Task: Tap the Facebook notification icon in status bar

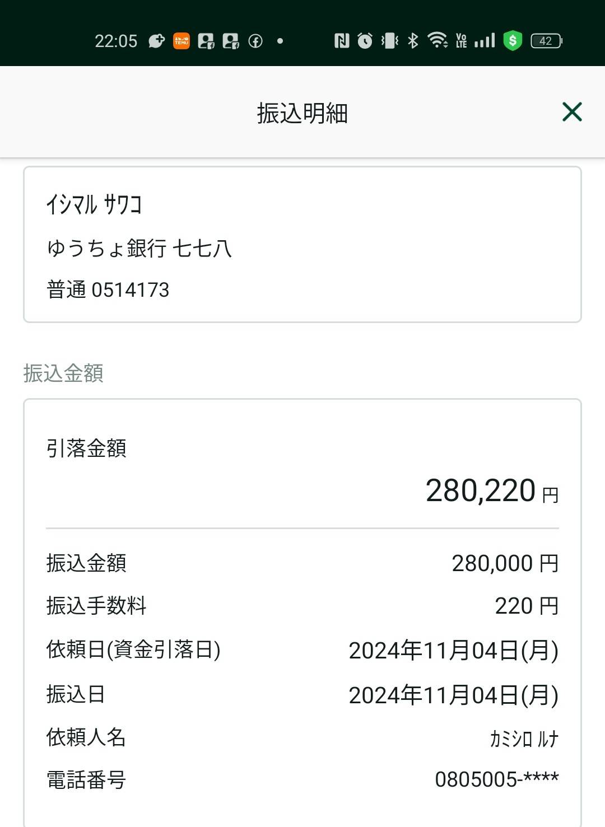Action: click(255, 41)
